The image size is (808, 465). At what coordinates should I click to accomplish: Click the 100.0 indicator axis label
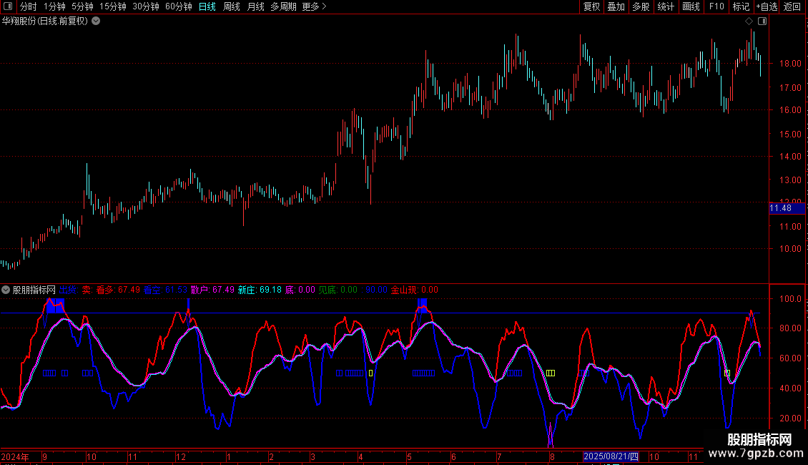point(790,299)
